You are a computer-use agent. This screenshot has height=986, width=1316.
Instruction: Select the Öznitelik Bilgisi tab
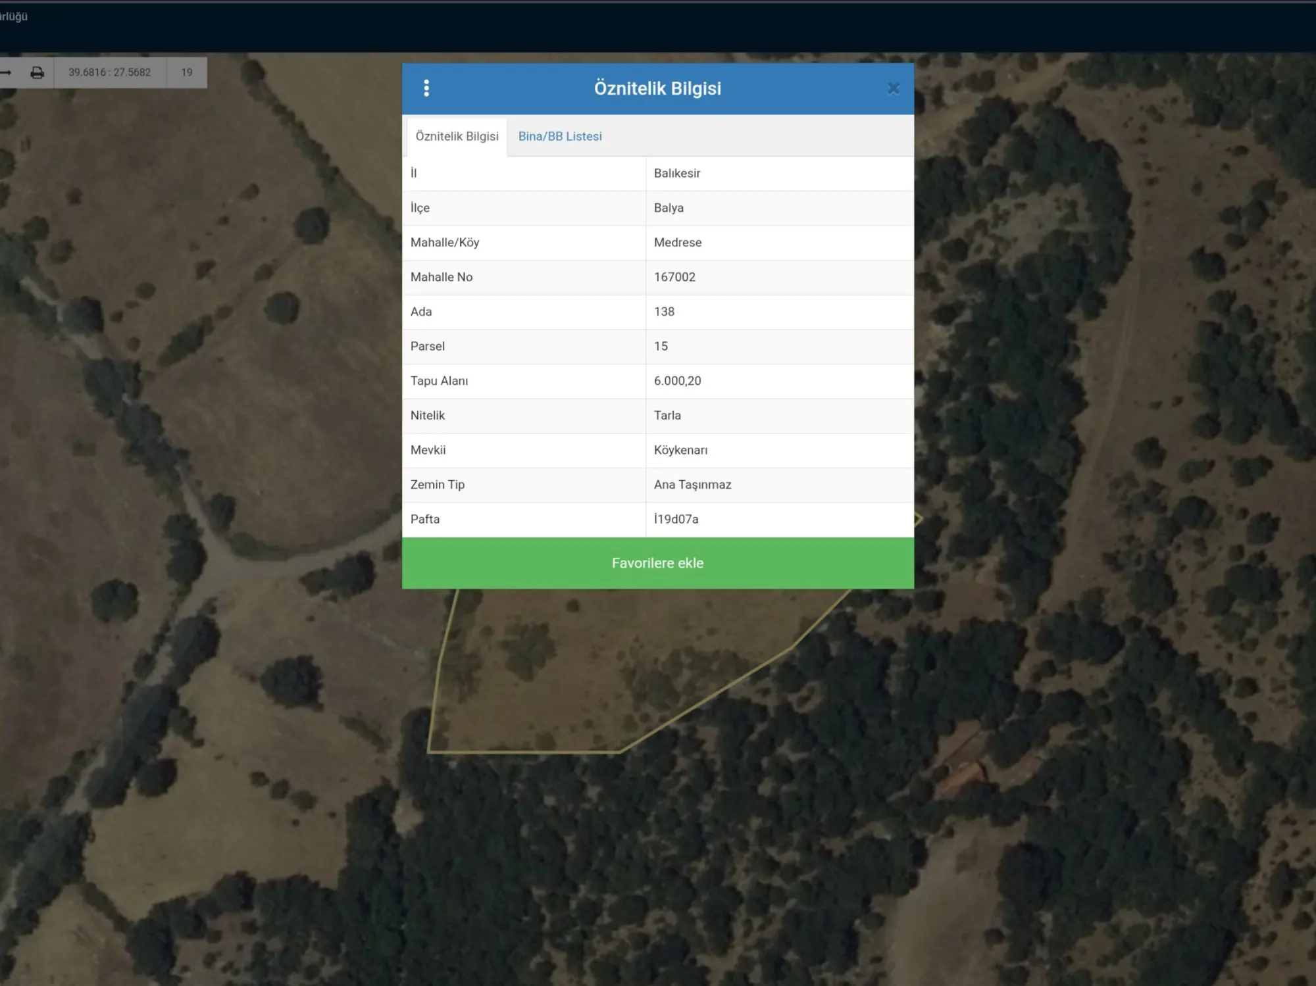457,136
